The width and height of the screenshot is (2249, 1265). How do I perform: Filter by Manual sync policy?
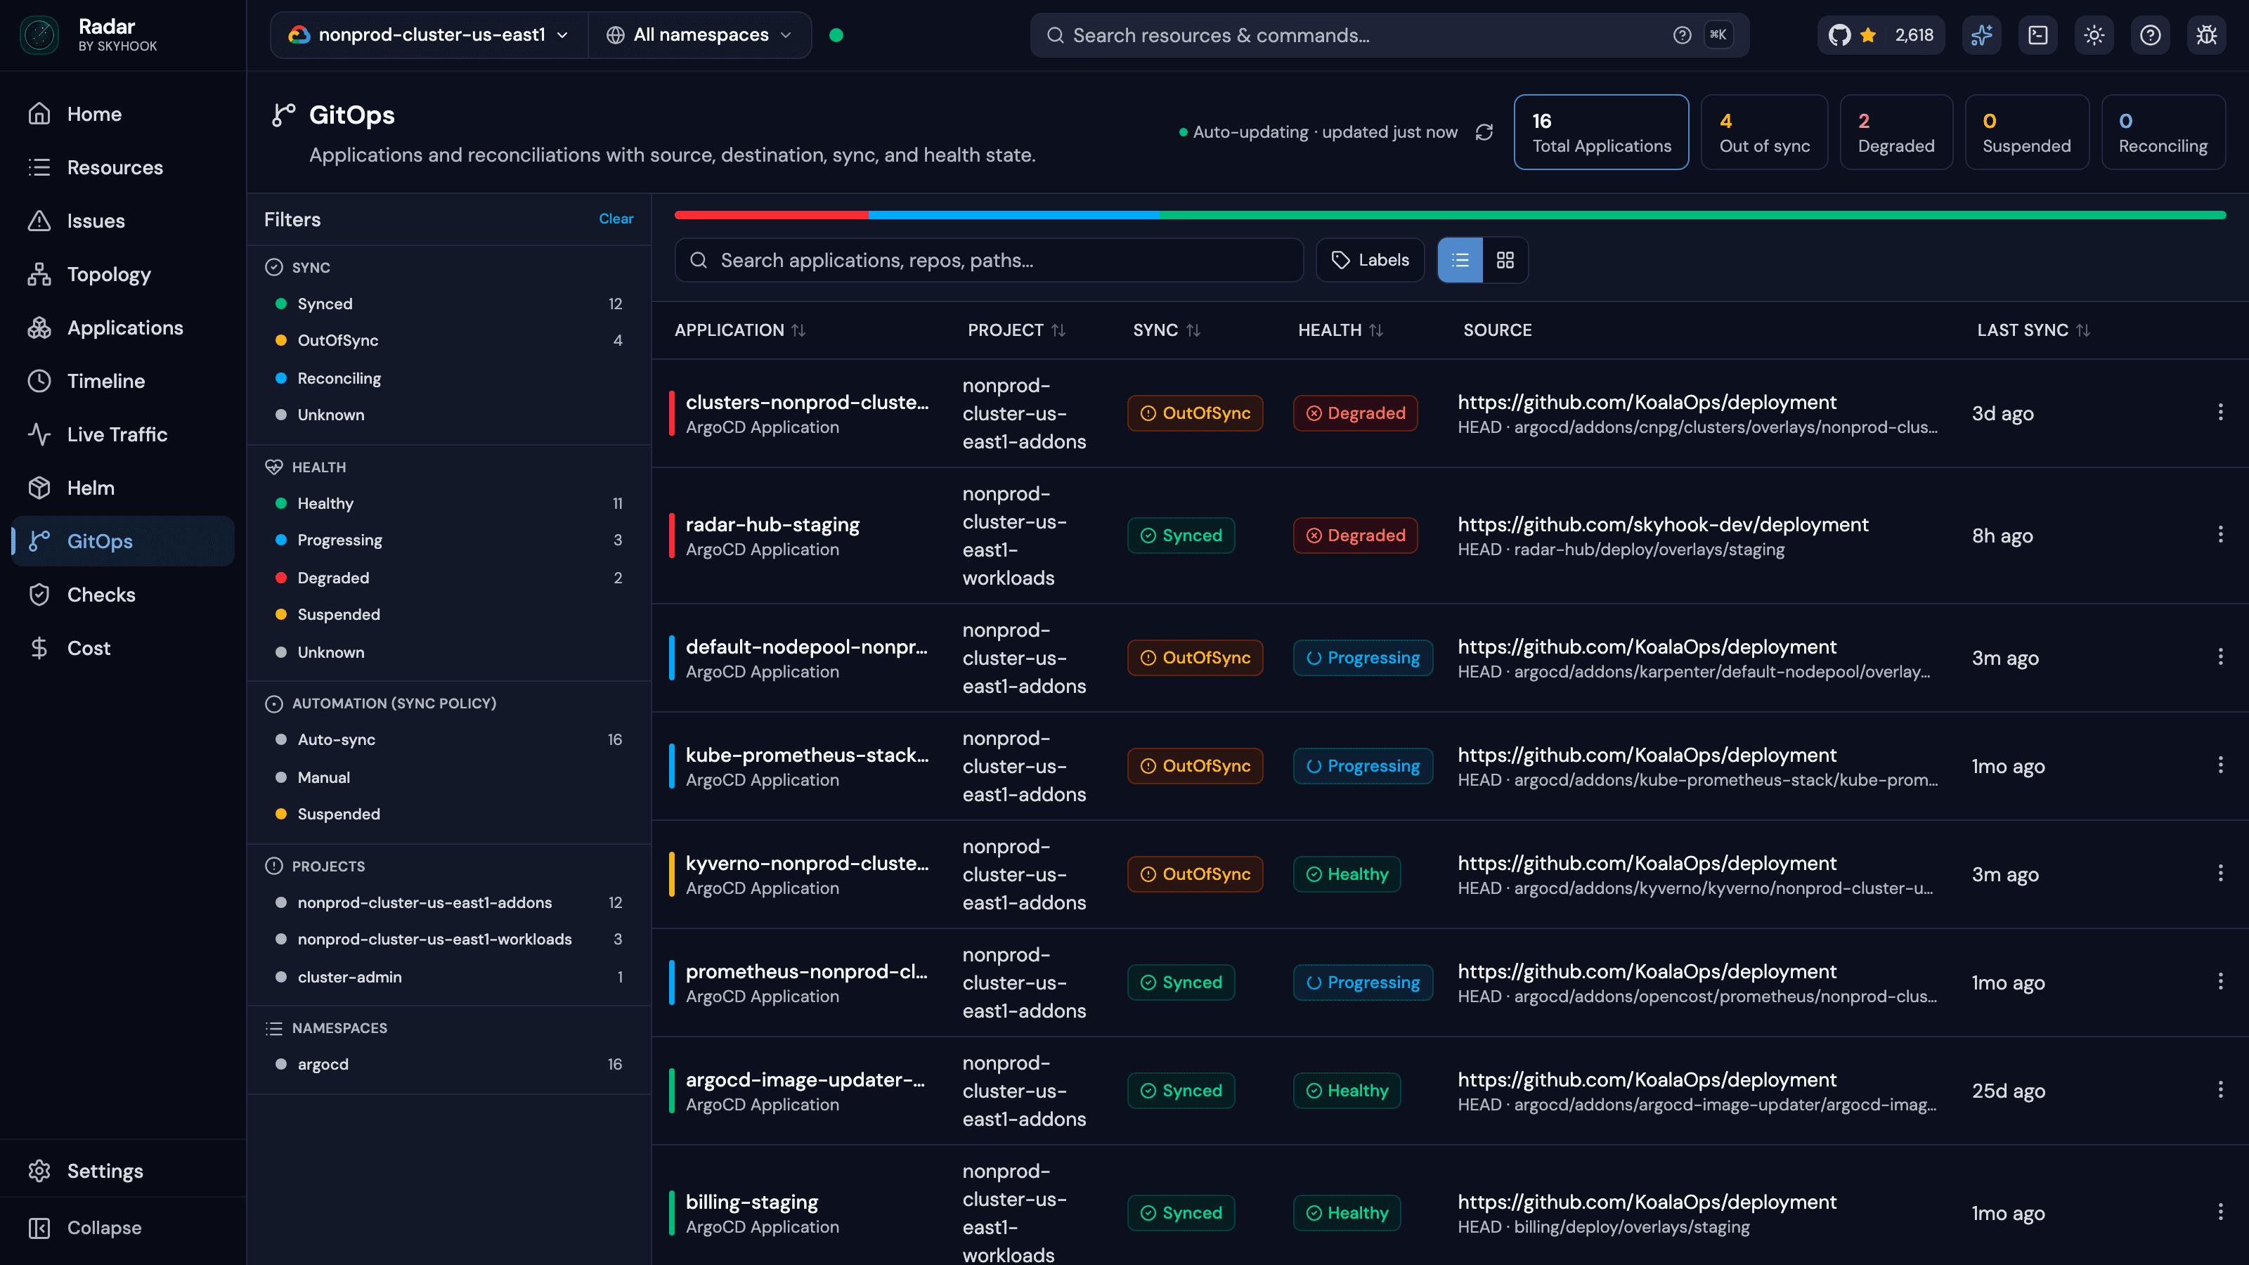tap(449, 777)
